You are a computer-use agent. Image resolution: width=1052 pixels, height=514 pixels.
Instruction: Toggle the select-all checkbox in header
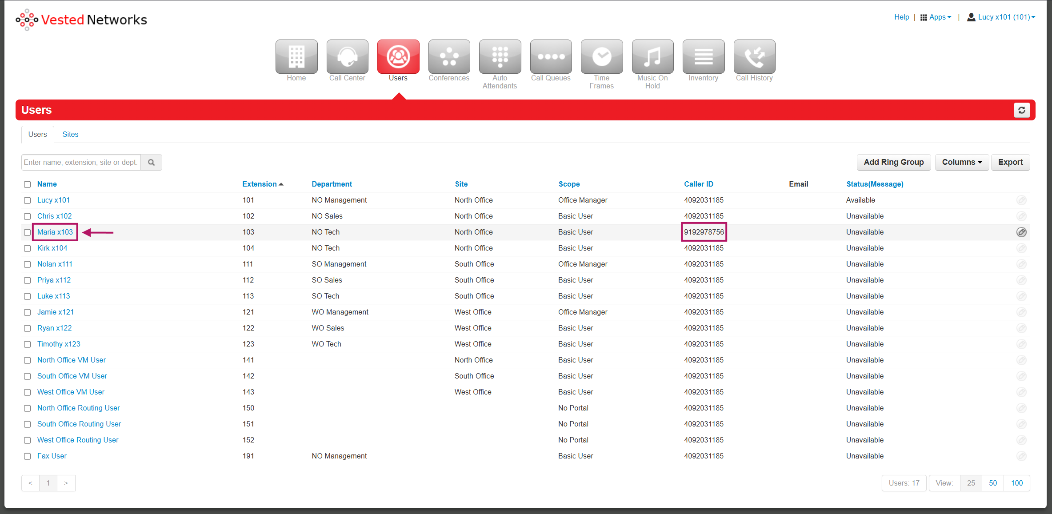click(x=28, y=184)
